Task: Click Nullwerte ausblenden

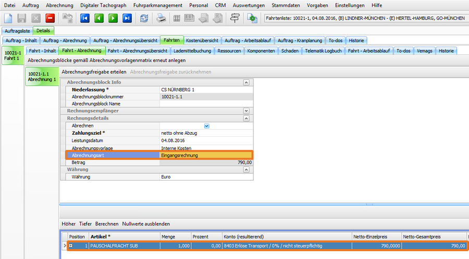Action: coord(146,224)
